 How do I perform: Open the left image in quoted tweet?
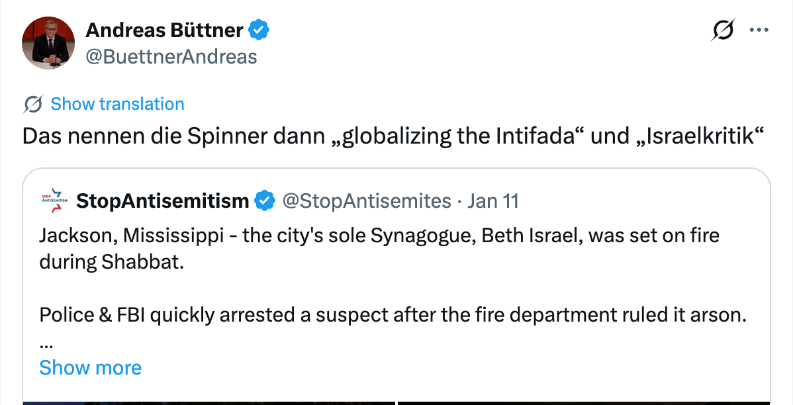point(209,402)
